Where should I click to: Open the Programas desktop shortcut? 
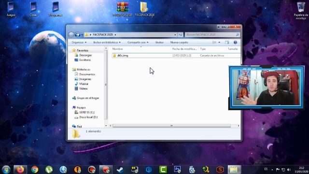coord(56,9)
